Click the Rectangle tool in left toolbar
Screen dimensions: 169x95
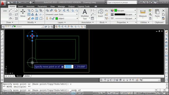tap(2, 46)
